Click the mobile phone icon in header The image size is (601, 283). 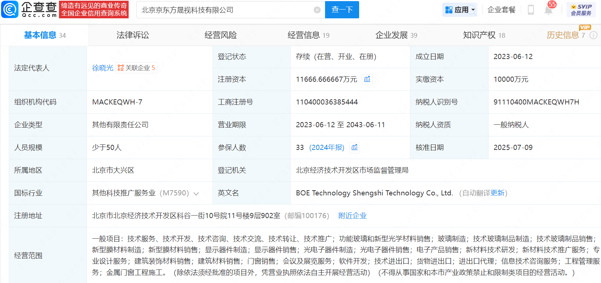tap(531, 10)
